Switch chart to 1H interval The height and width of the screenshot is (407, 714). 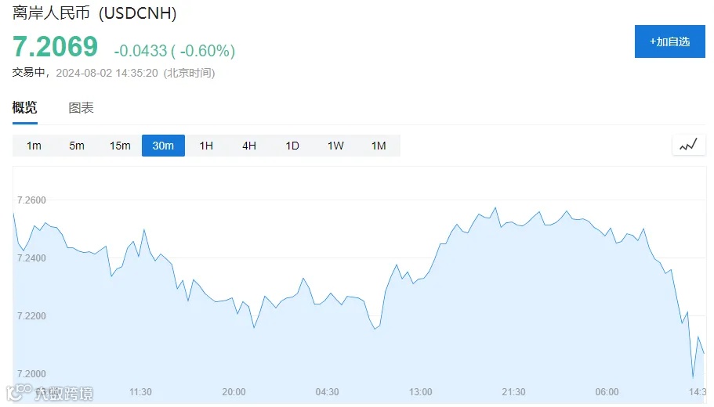coord(206,146)
